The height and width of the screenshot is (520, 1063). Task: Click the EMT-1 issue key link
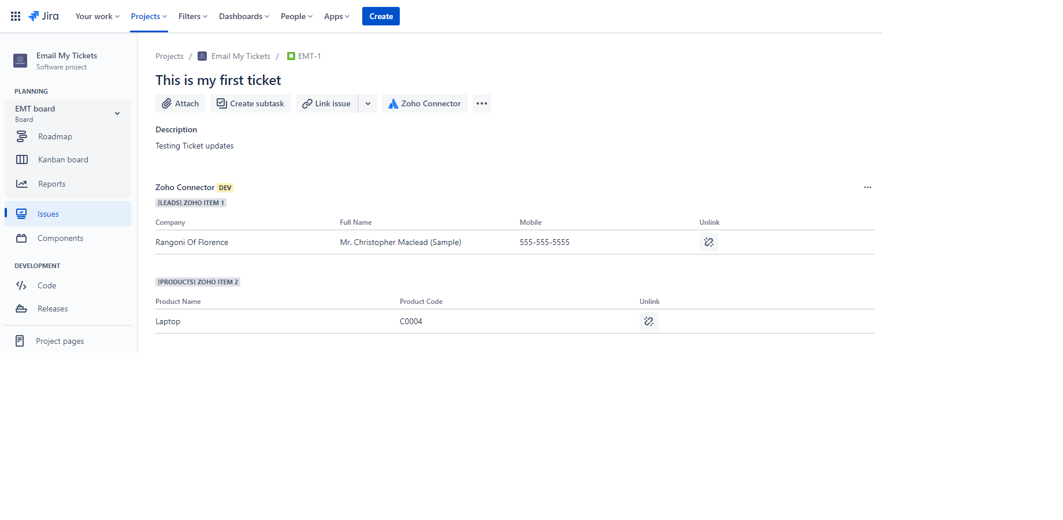[x=309, y=56]
